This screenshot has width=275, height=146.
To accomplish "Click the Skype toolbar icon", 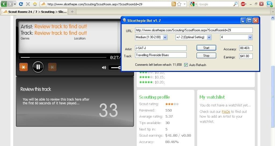I will [x=269, y=4].
